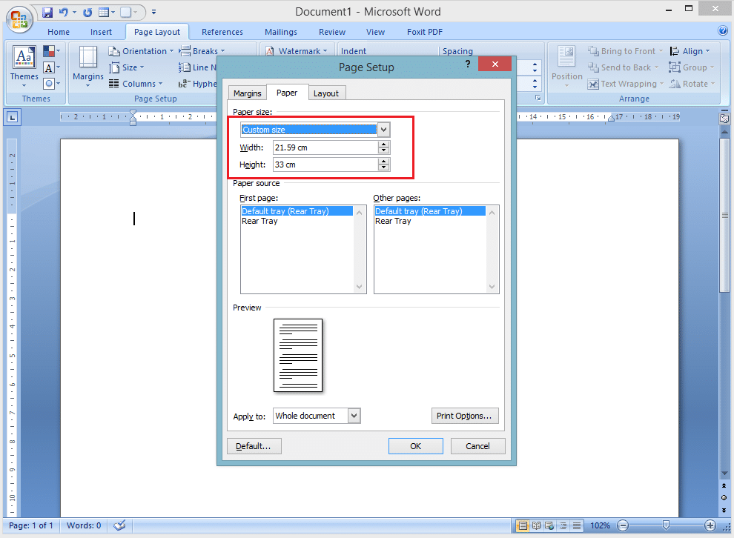Click the Print Options button
Image resolution: width=734 pixels, height=538 pixels.
tap(464, 416)
